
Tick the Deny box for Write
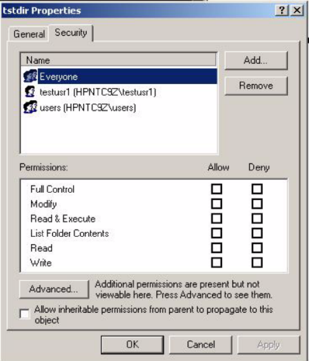[257, 262]
